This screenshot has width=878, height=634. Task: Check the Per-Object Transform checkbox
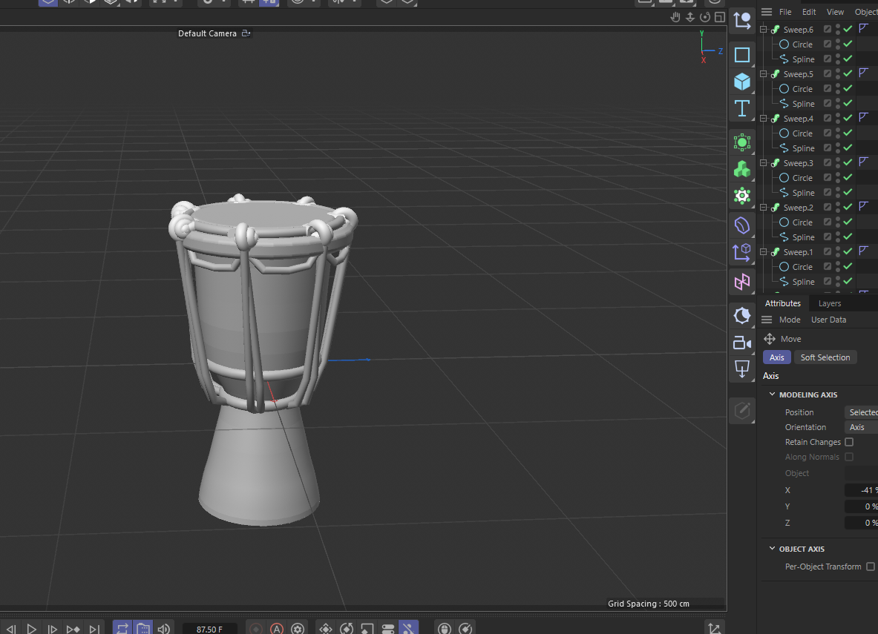click(x=870, y=567)
